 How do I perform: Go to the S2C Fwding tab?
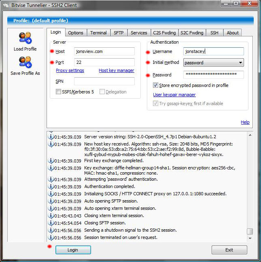pos(192,33)
